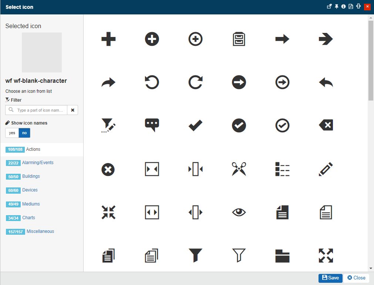Image resolution: width=374 pixels, height=285 pixels.
Task: Pick the collapse-inward arrows icon
Action: tap(108, 212)
